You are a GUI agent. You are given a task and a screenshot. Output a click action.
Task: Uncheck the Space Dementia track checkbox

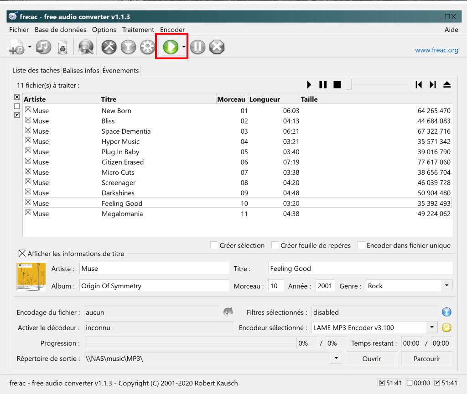(28, 130)
